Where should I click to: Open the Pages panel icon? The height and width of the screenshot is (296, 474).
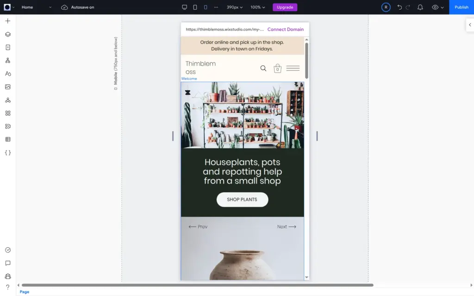click(x=8, y=48)
